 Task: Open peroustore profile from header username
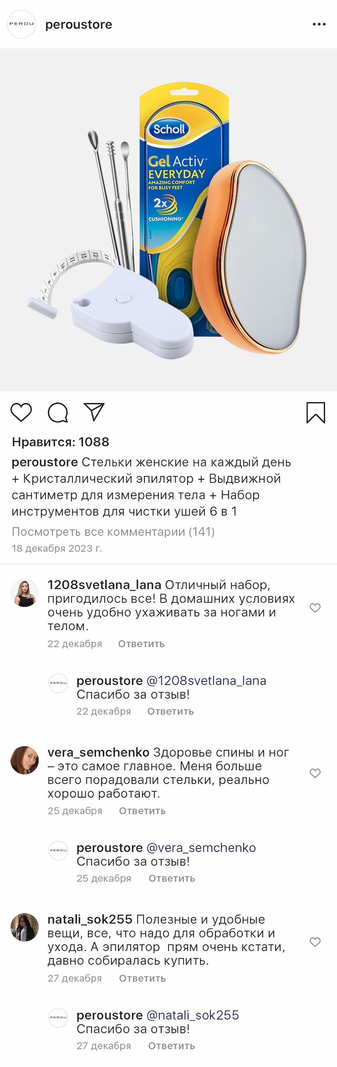(x=78, y=25)
